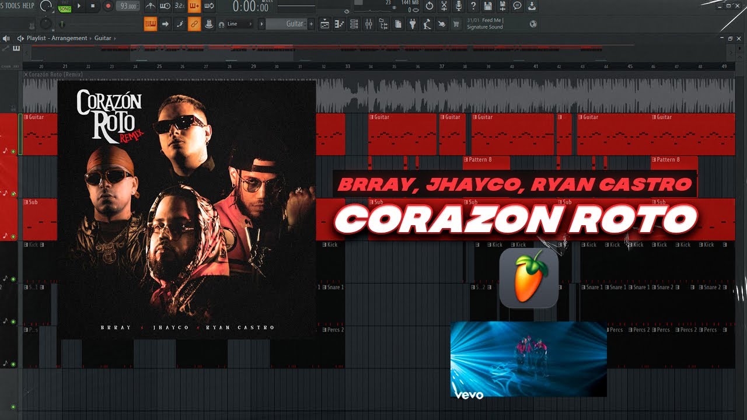Click the 0:00:00 time display
Image resolution: width=747 pixels, height=420 pixels.
251,6
